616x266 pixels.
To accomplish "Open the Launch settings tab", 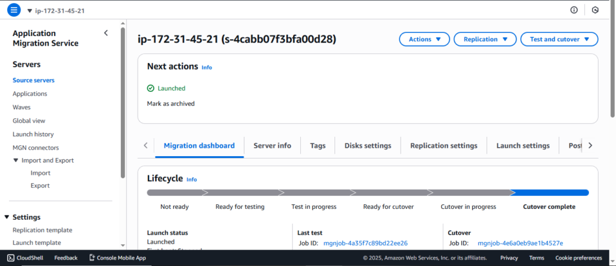I will point(522,145).
